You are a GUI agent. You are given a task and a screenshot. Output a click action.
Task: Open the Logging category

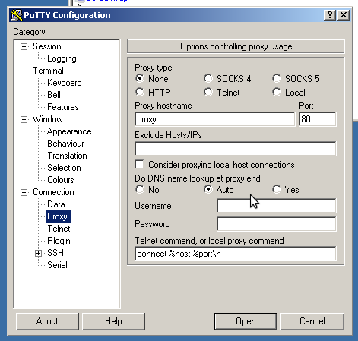(62, 58)
